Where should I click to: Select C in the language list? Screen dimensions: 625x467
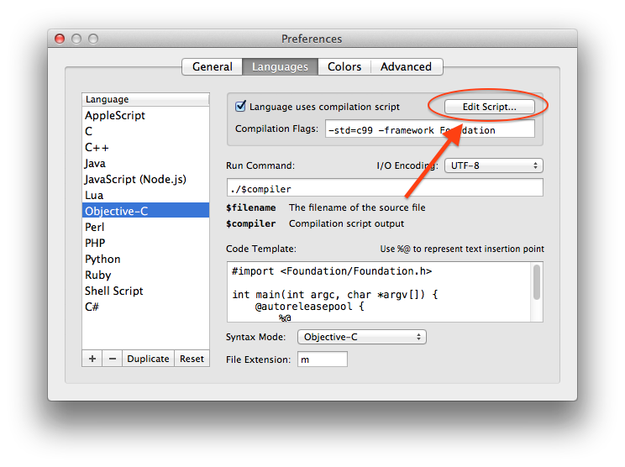point(145,132)
